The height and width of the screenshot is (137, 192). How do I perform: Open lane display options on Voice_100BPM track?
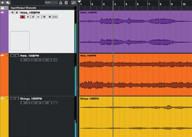[55, 17]
